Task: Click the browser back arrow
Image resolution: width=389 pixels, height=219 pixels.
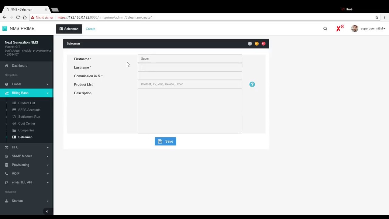Action: (5, 17)
